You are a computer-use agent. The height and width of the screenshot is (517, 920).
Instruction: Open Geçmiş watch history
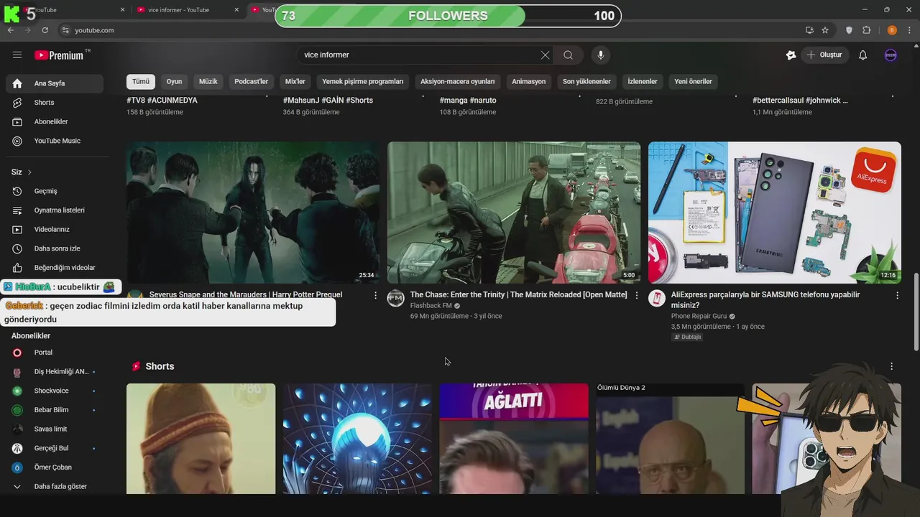(x=55, y=191)
